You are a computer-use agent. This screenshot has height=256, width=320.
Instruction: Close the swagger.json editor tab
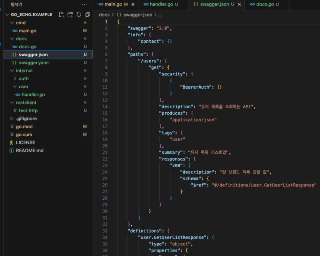click(x=239, y=4)
